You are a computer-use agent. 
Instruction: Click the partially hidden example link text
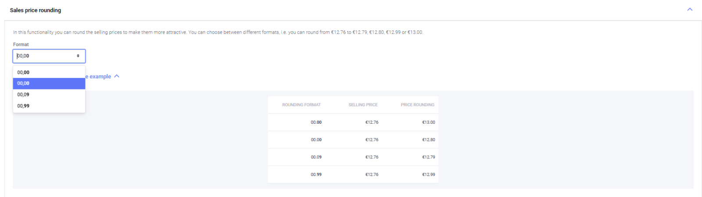tap(98, 76)
